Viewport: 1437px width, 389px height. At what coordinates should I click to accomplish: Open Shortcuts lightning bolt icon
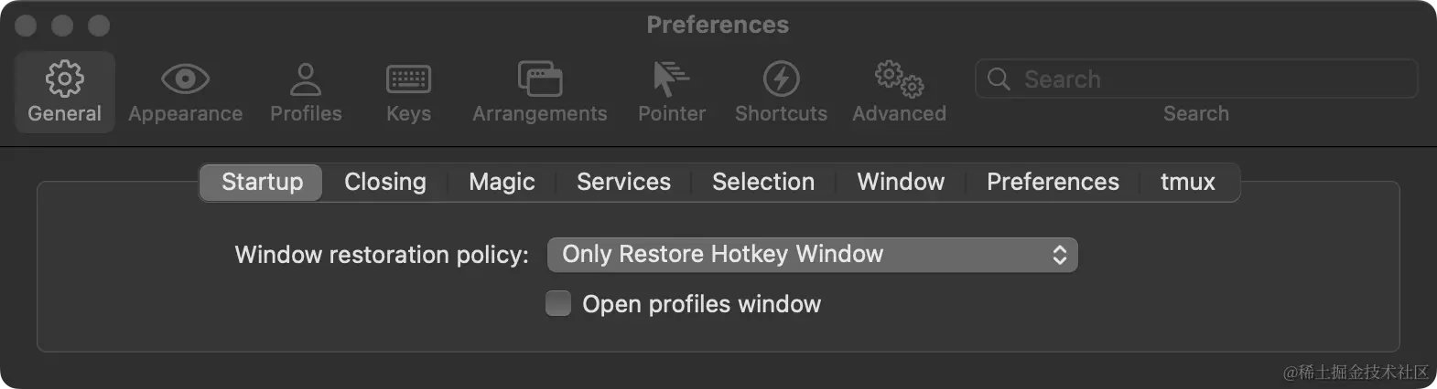pos(781,79)
